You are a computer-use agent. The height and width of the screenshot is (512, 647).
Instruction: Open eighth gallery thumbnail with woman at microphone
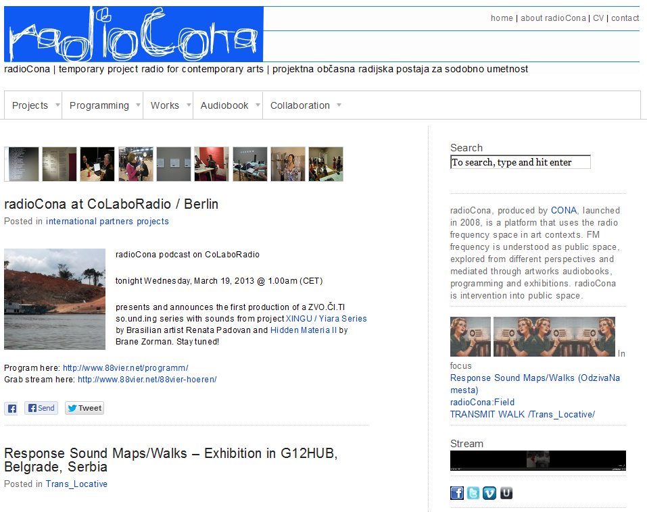pos(288,164)
